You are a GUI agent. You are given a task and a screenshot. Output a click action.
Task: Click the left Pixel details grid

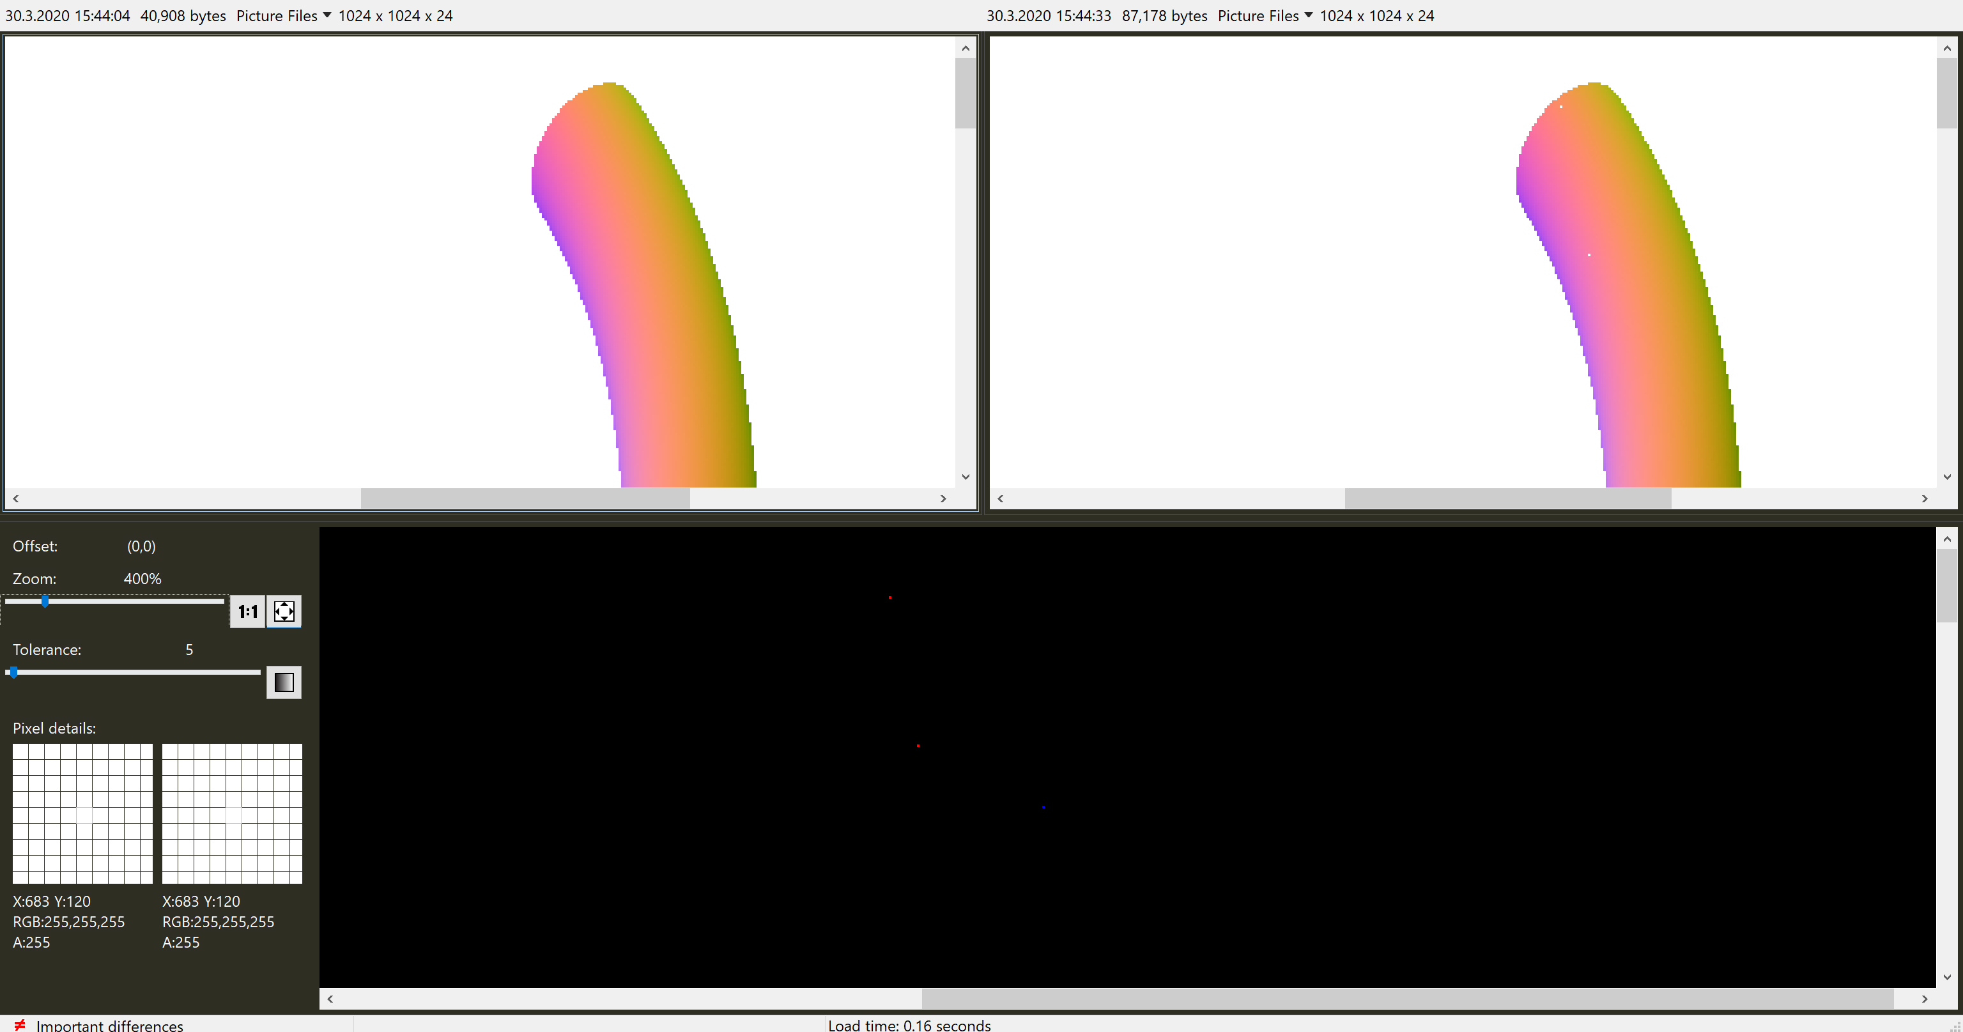(x=82, y=814)
